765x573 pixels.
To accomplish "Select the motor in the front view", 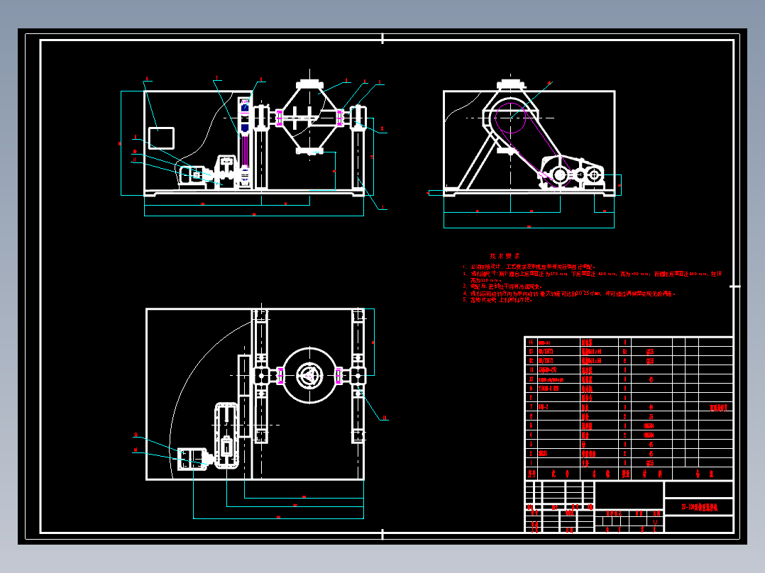I will 192,174.
